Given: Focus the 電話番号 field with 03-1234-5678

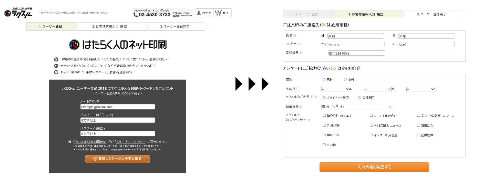Looking at the screenshot, I should 356,53.
